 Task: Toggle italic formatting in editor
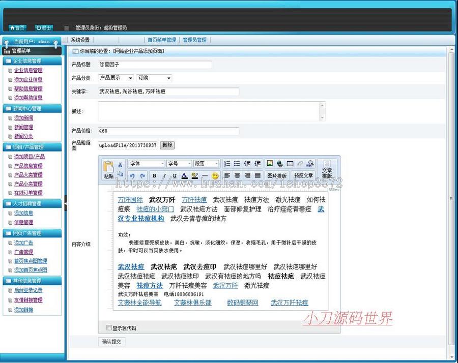click(x=164, y=176)
